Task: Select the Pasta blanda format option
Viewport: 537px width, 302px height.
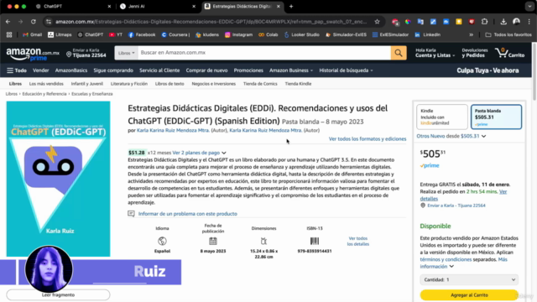Action: click(496, 117)
